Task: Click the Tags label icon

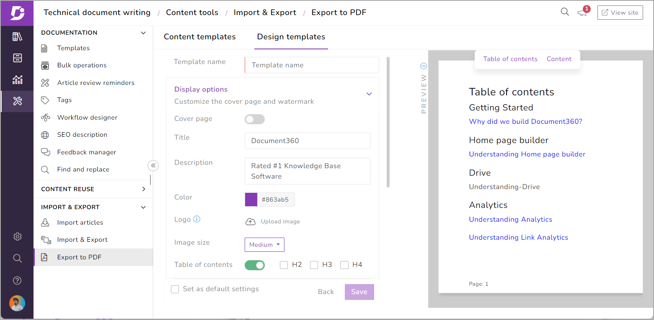Action: [x=45, y=100]
